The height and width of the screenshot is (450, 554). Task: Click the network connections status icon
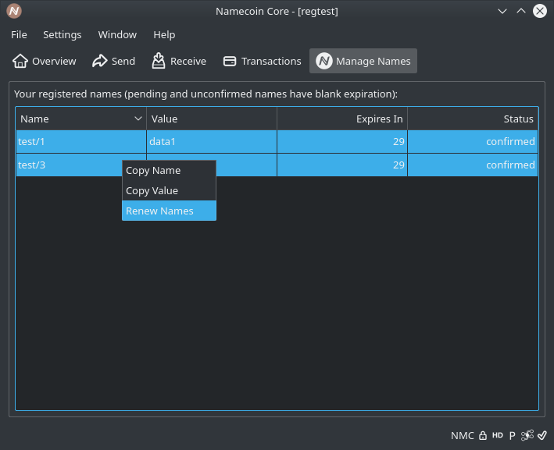coord(527,435)
